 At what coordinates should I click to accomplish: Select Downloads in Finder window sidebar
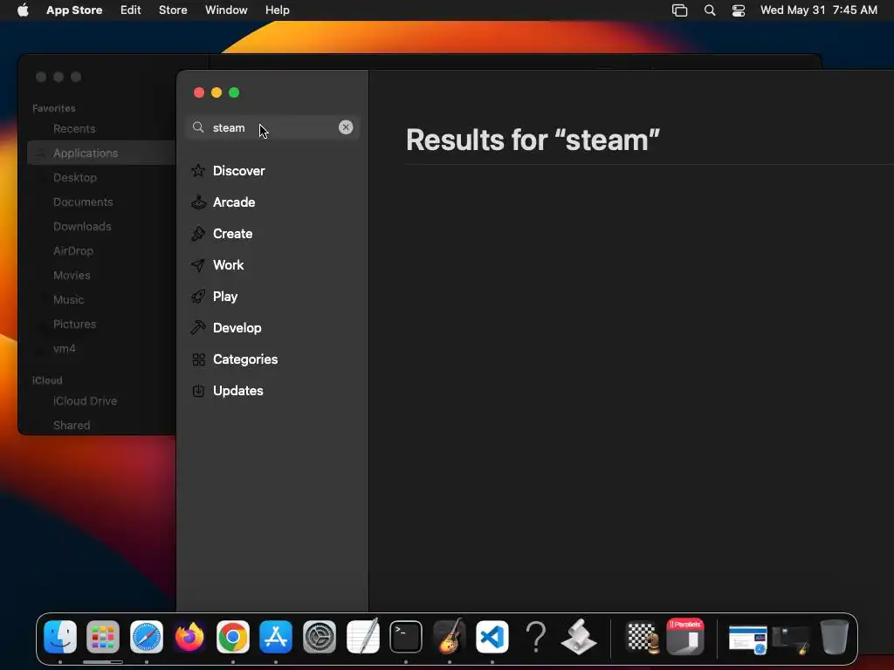click(82, 227)
